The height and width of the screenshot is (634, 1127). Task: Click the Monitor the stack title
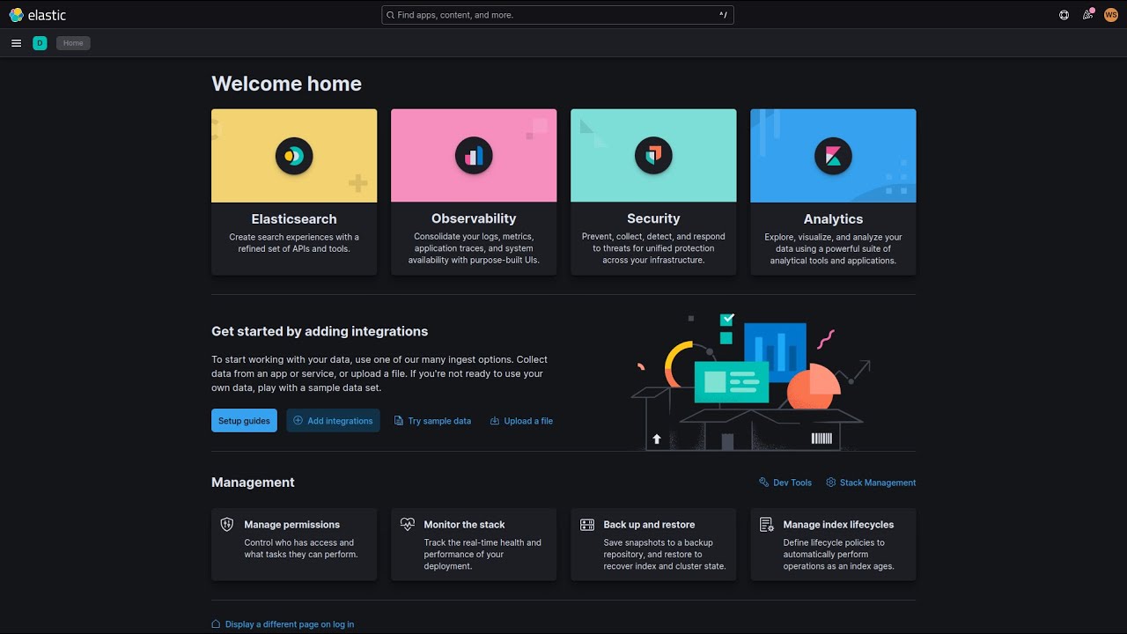464,525
